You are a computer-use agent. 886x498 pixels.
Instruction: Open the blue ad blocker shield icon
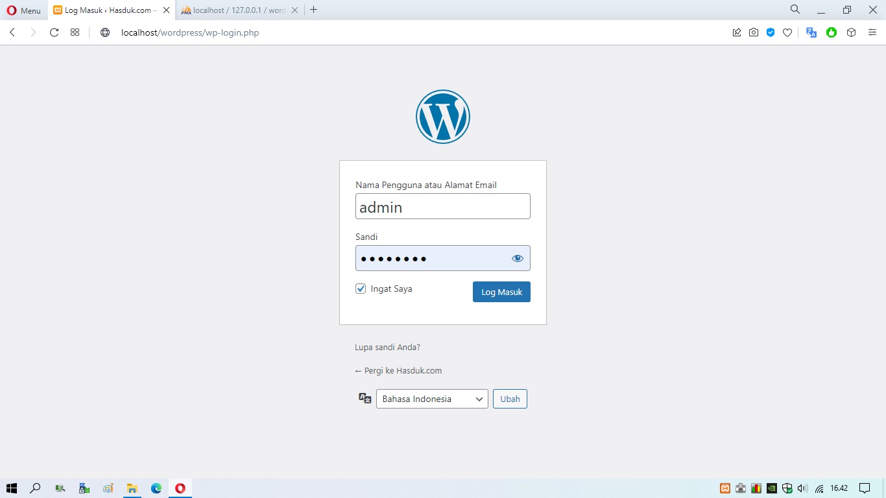click(x=771, y=32)
